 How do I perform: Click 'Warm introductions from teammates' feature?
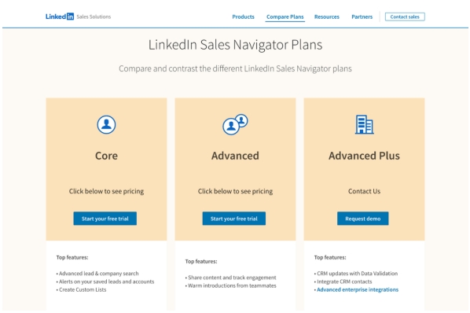pos(232,285)
